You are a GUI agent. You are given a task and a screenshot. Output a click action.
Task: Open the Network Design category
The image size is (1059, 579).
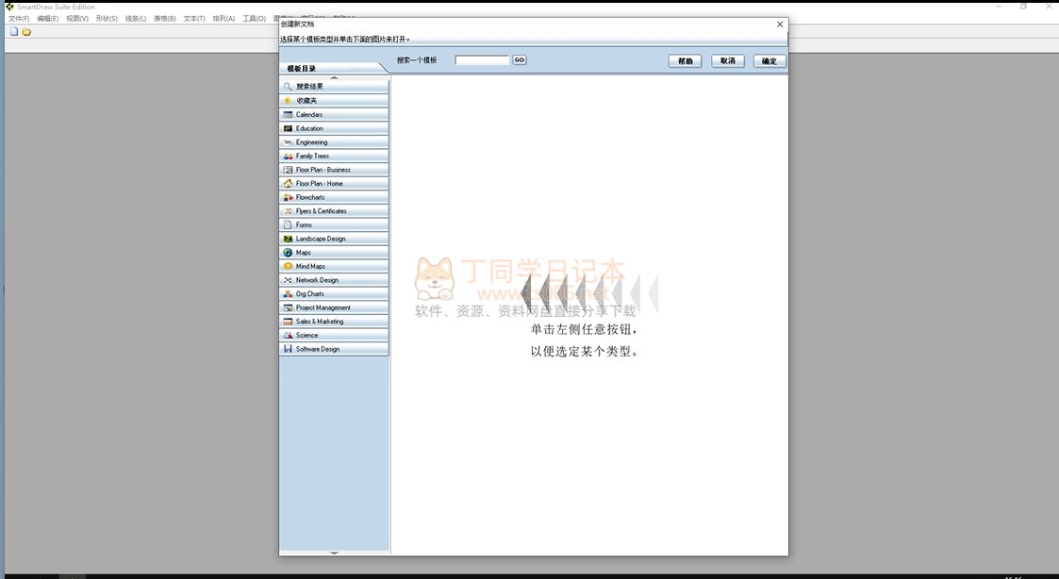point(334,280)
